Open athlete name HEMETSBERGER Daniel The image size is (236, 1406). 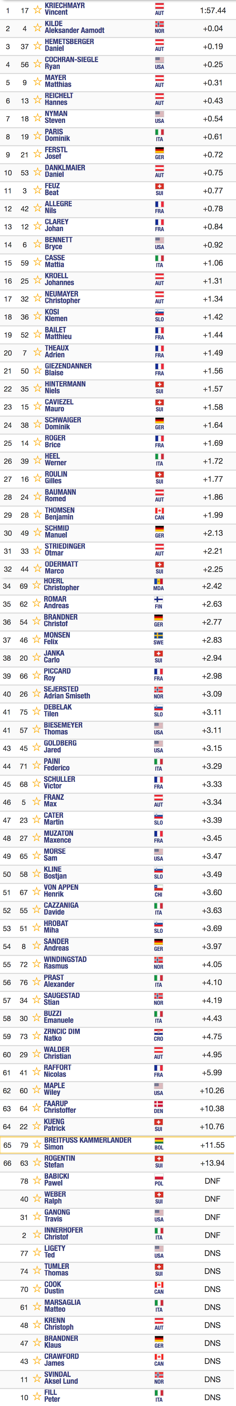click(x=69, y=45)
